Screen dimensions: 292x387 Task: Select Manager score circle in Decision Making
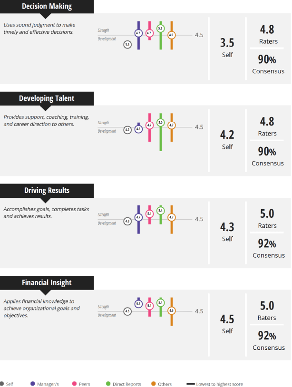(x=138, y=33)
